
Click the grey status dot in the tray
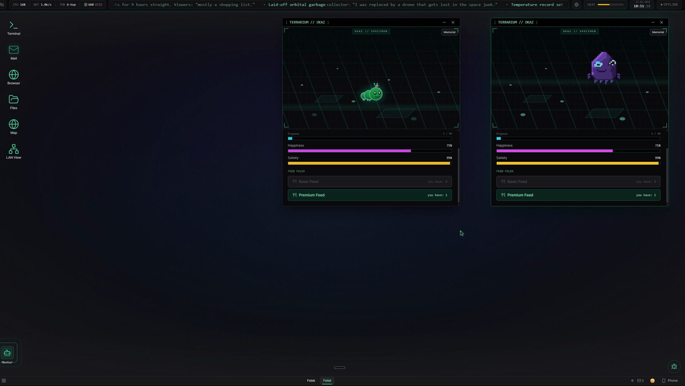pyautogui.click(x=632, y=381)
